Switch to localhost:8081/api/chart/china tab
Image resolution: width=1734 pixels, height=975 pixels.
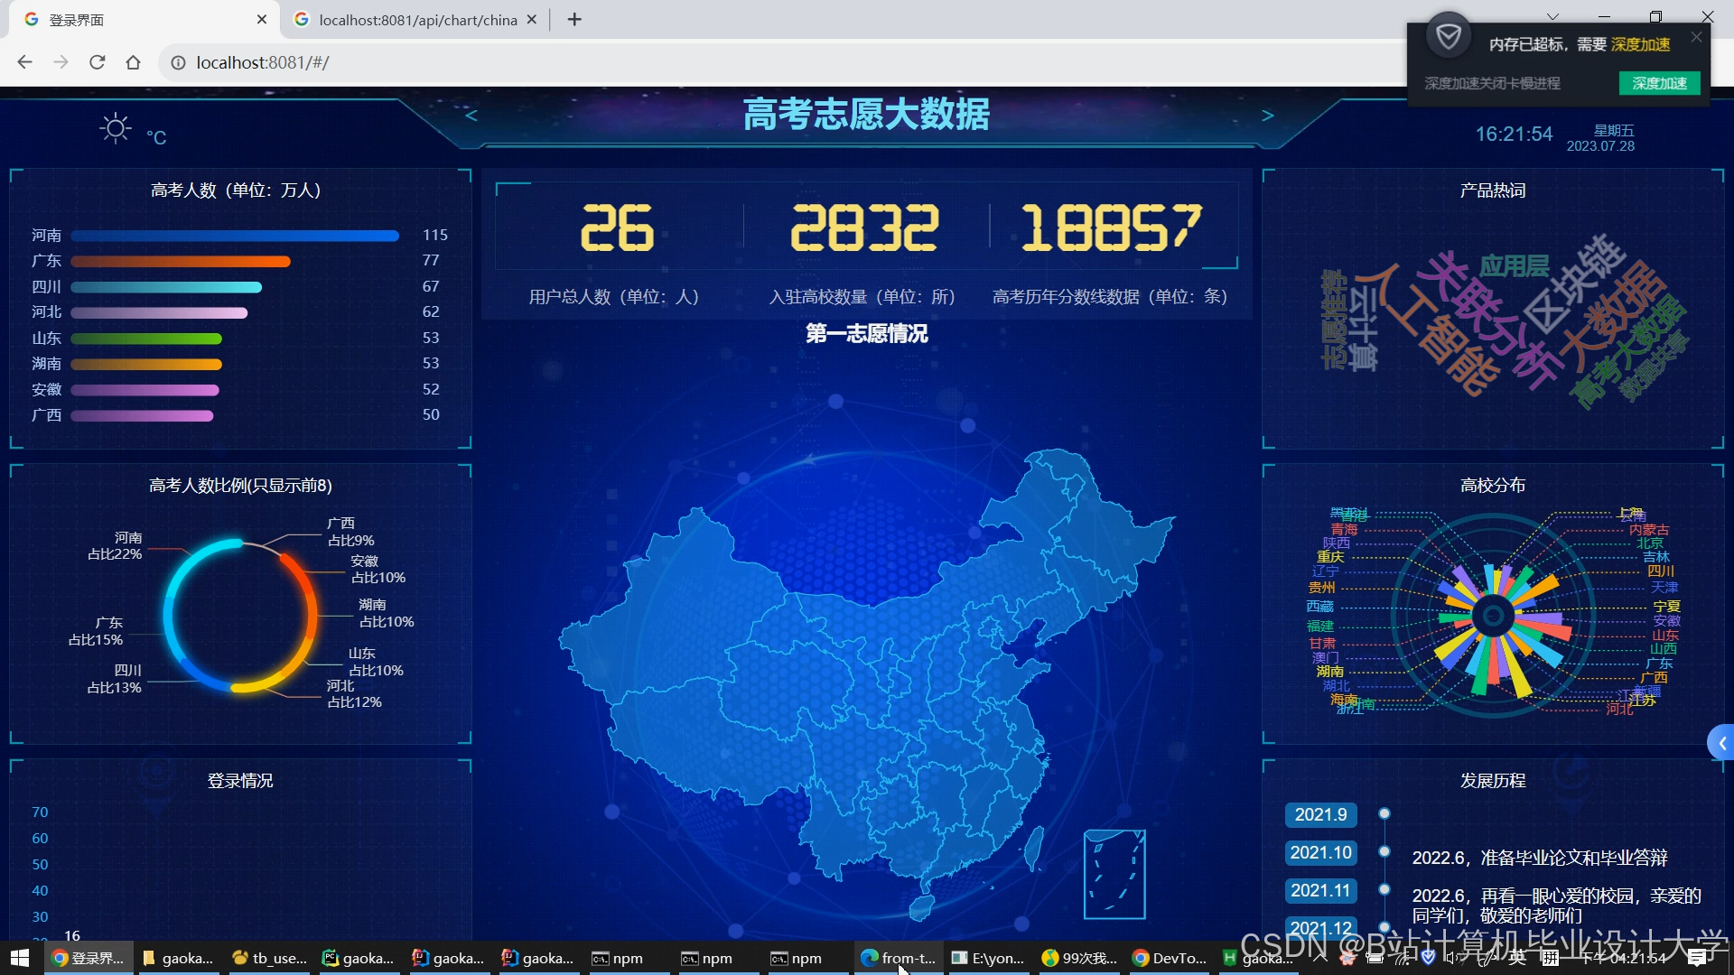417,19
